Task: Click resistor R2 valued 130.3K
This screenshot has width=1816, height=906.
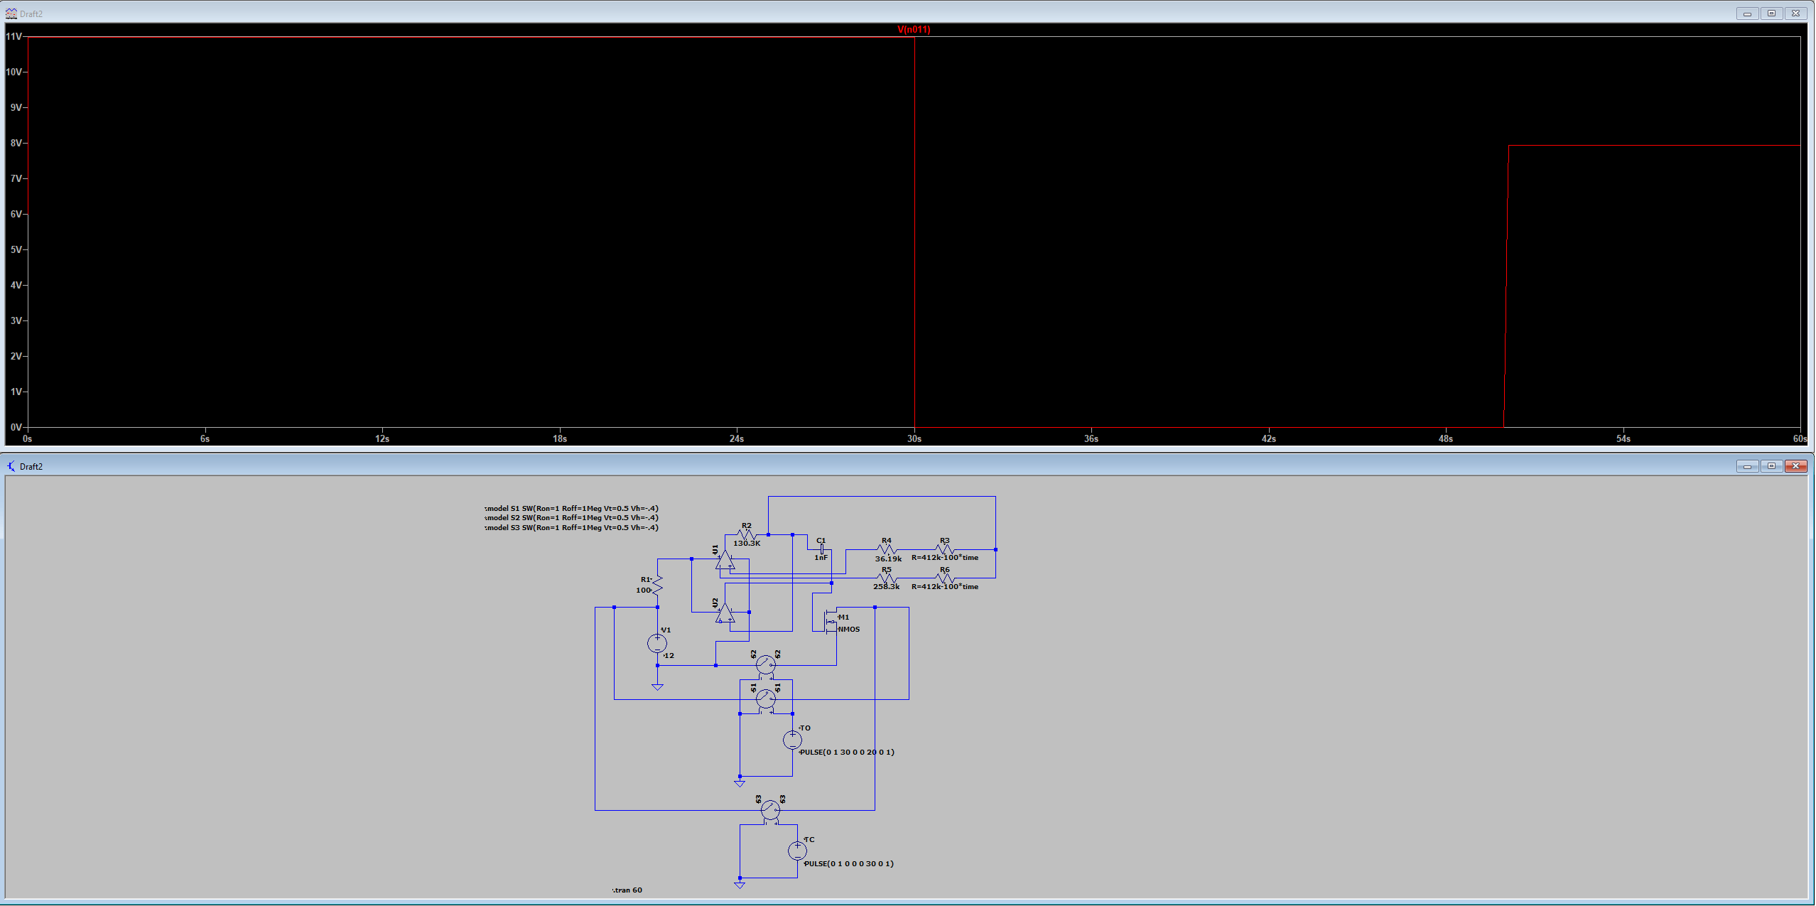Action: pyautogui.click(x=745, y=534)
